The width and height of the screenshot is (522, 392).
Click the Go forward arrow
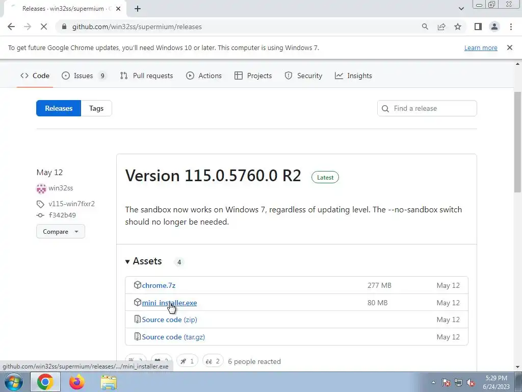click(x=28, y=27)
